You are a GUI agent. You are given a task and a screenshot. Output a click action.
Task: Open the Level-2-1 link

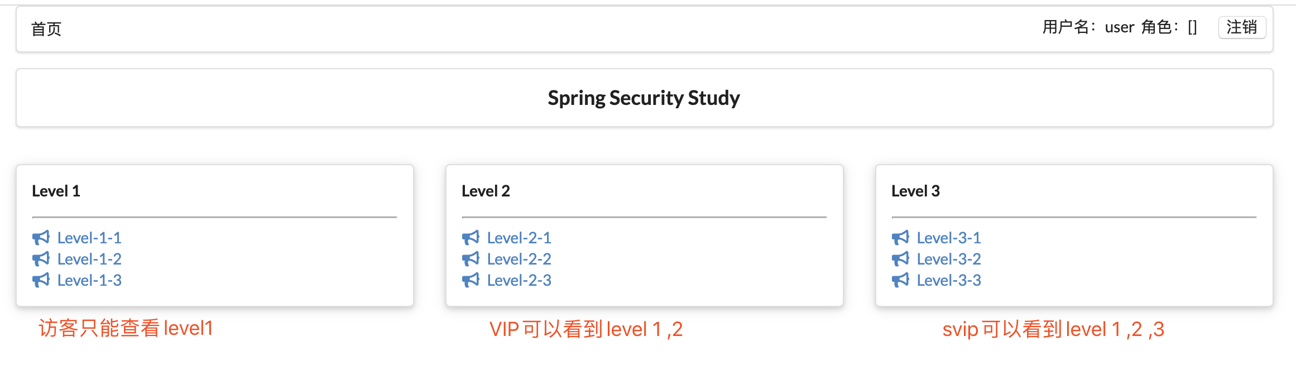[519, 238]
